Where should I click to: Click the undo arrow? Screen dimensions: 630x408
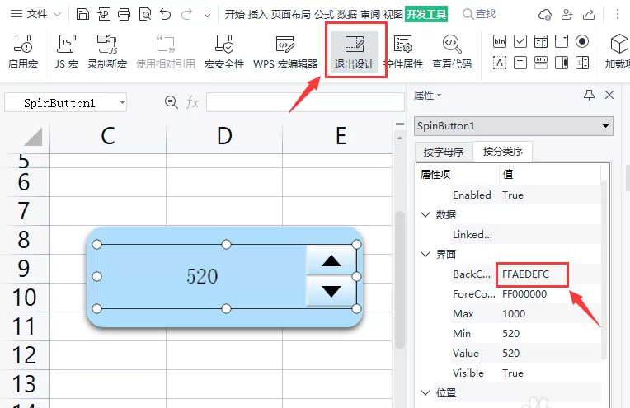tap(166, 14)
